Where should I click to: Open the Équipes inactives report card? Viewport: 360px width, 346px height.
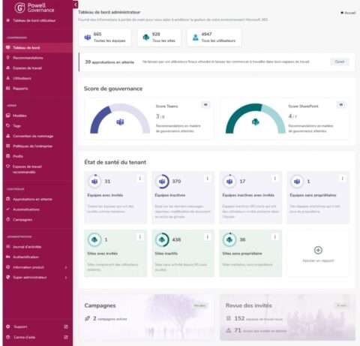pos(183,197)
